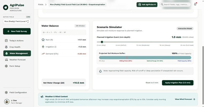Apply Irrigation Plan (1.0 mm)

click(x=178, y=83)
